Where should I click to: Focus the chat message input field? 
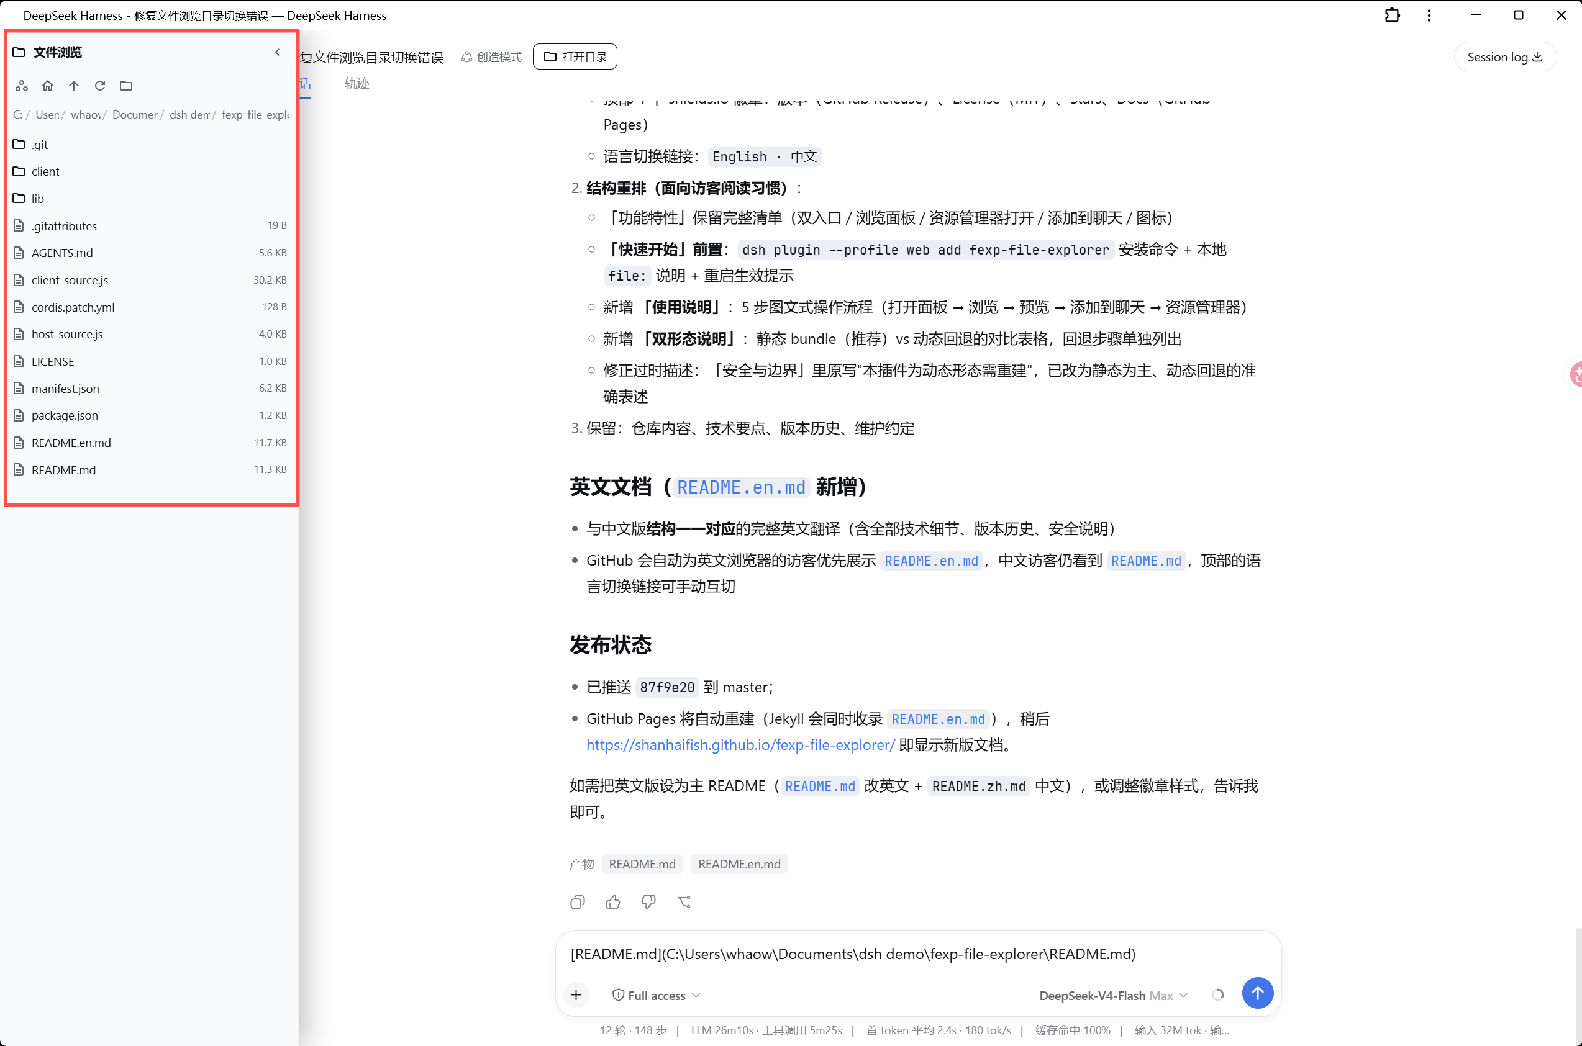click(x=918, y=955)
